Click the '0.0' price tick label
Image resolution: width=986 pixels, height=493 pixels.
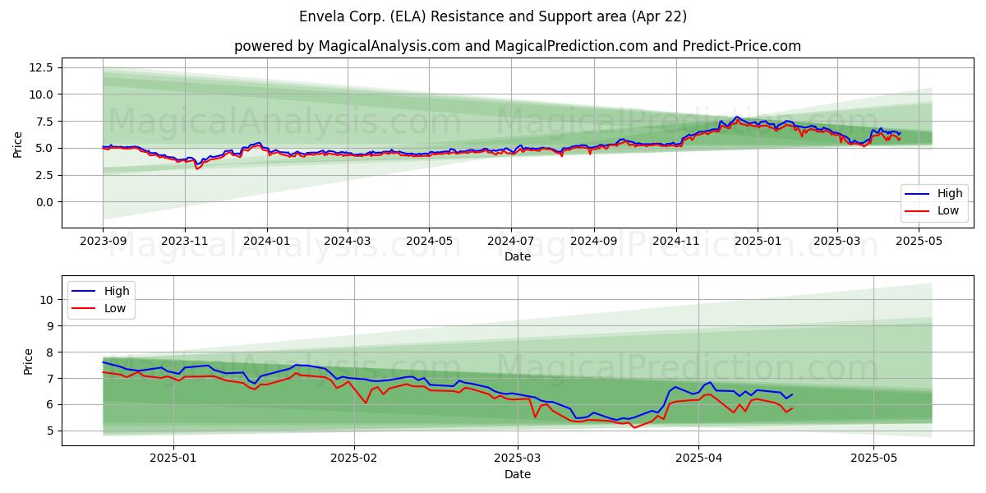point(45,202)
